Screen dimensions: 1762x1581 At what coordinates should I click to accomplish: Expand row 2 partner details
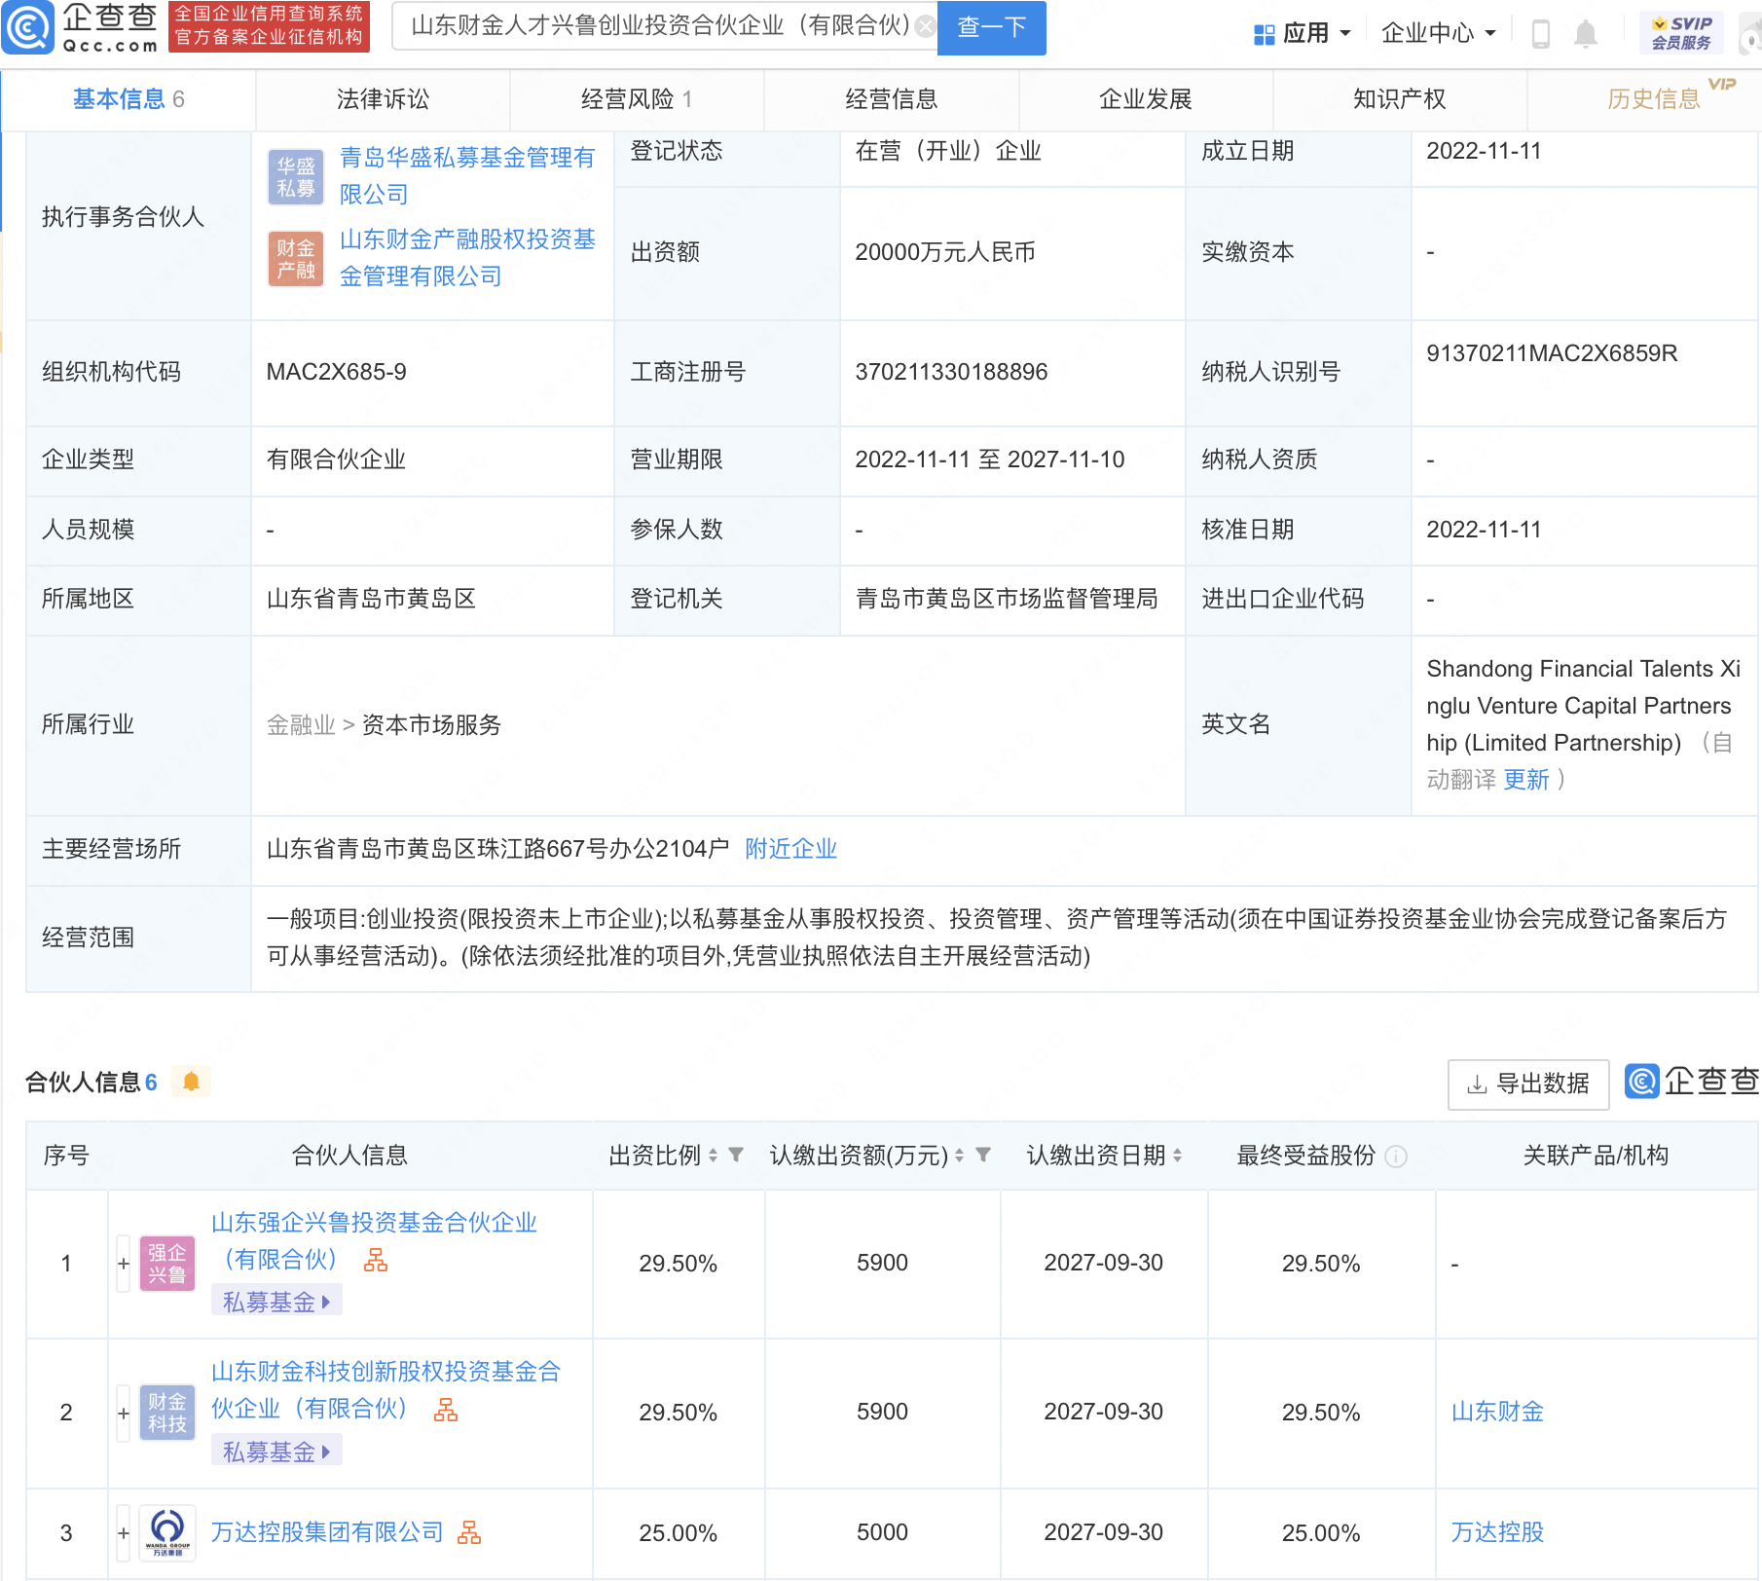tap(124, 1413)
